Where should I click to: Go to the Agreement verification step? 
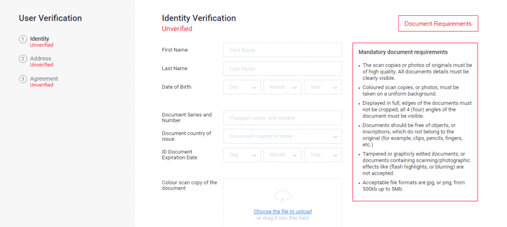[44, 79]
